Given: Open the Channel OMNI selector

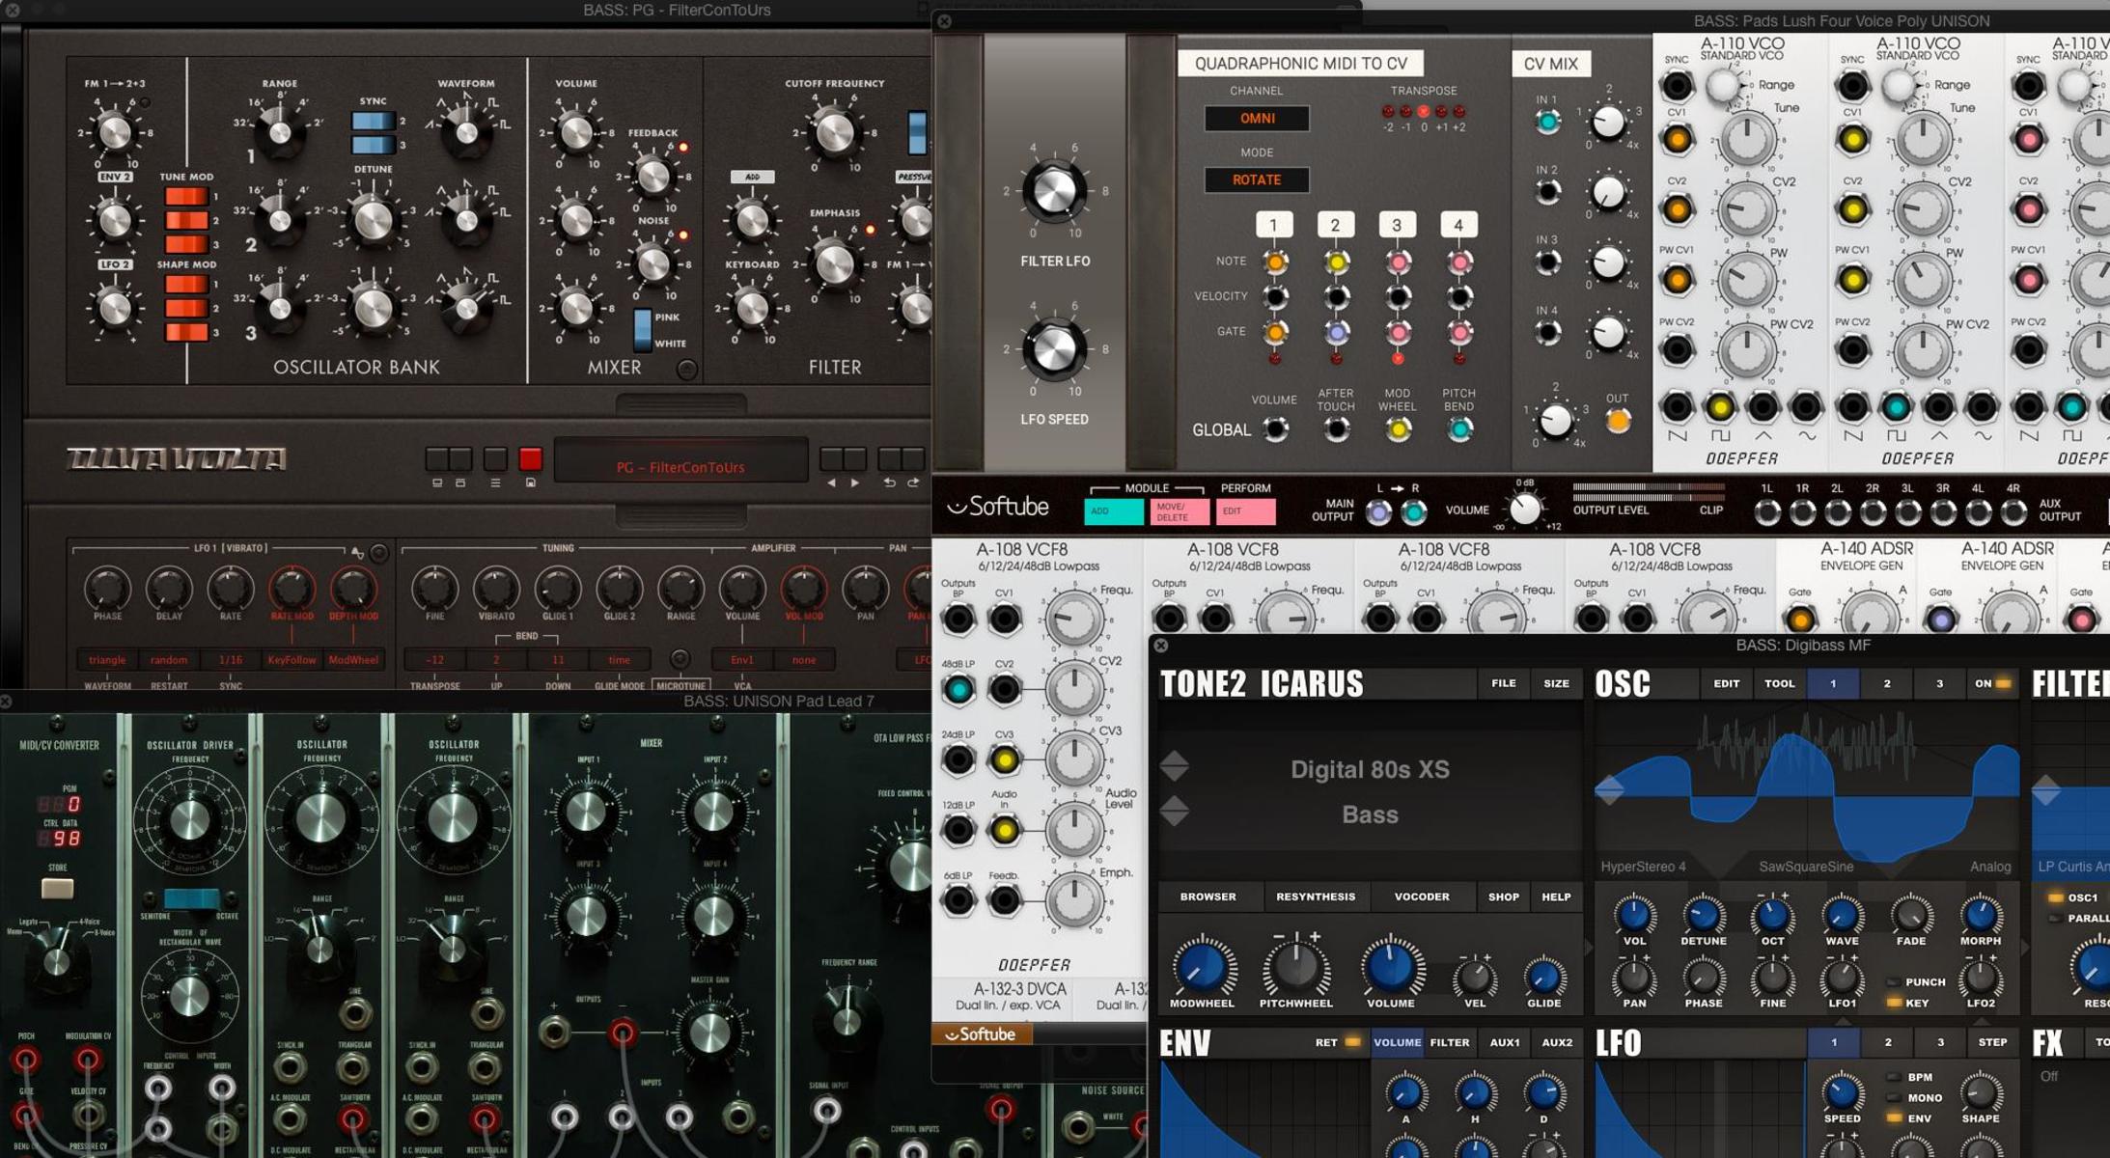Looking at the screenshot, I should pyautogui.click(x=1256, y=118).
